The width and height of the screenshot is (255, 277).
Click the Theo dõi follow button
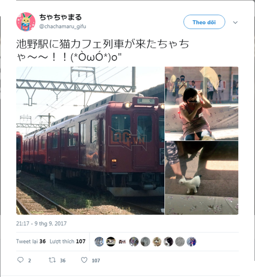204,22
